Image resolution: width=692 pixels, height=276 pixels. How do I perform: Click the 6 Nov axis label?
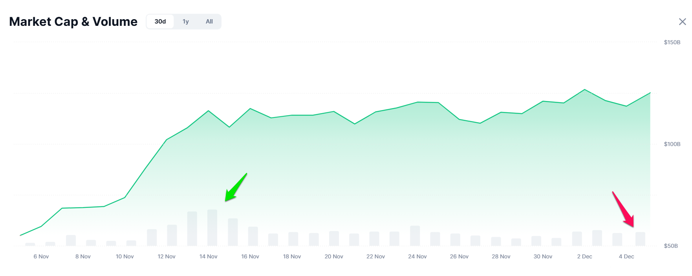41,256
